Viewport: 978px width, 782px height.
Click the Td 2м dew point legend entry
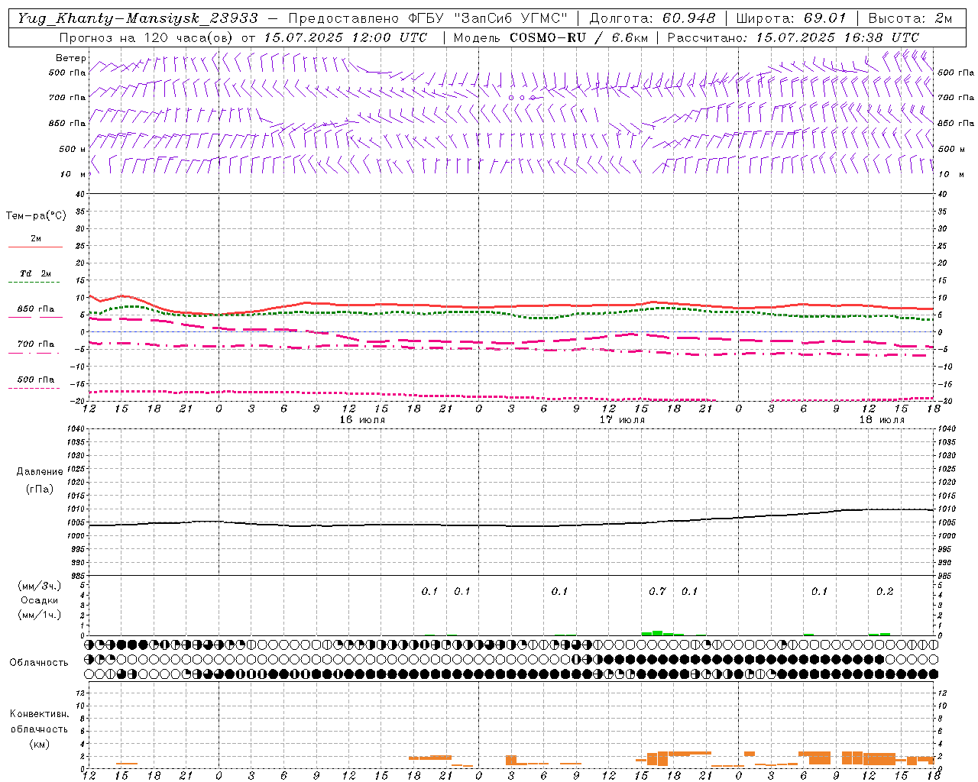(36, 273)
